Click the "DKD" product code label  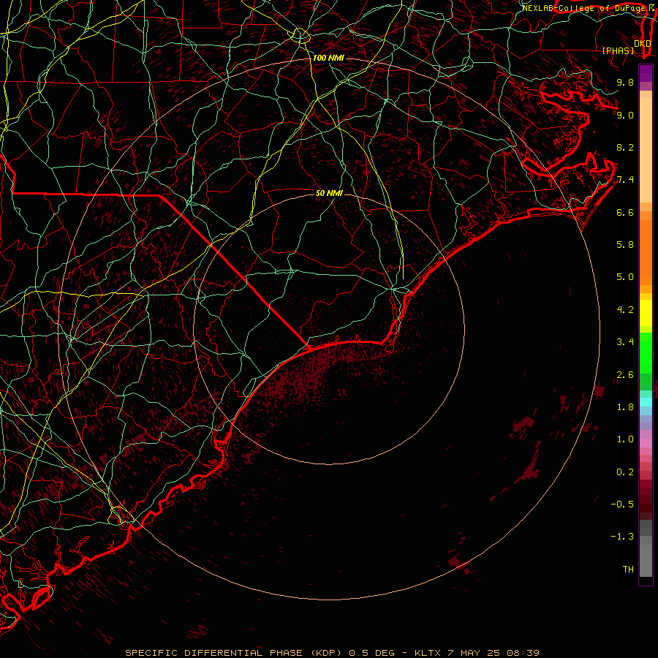point(643,44)
